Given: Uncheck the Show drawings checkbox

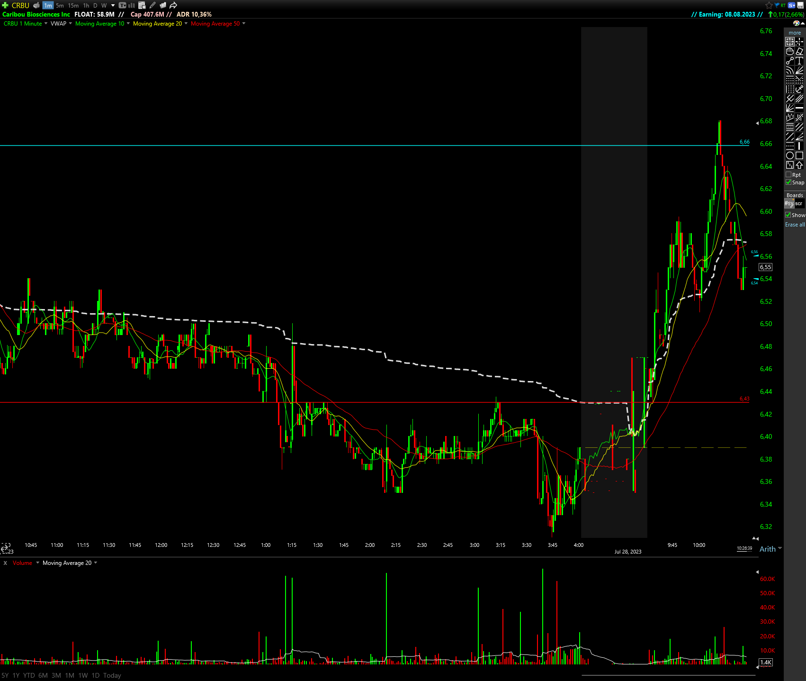Looking at the screenshot, I should tap(788, 215).
